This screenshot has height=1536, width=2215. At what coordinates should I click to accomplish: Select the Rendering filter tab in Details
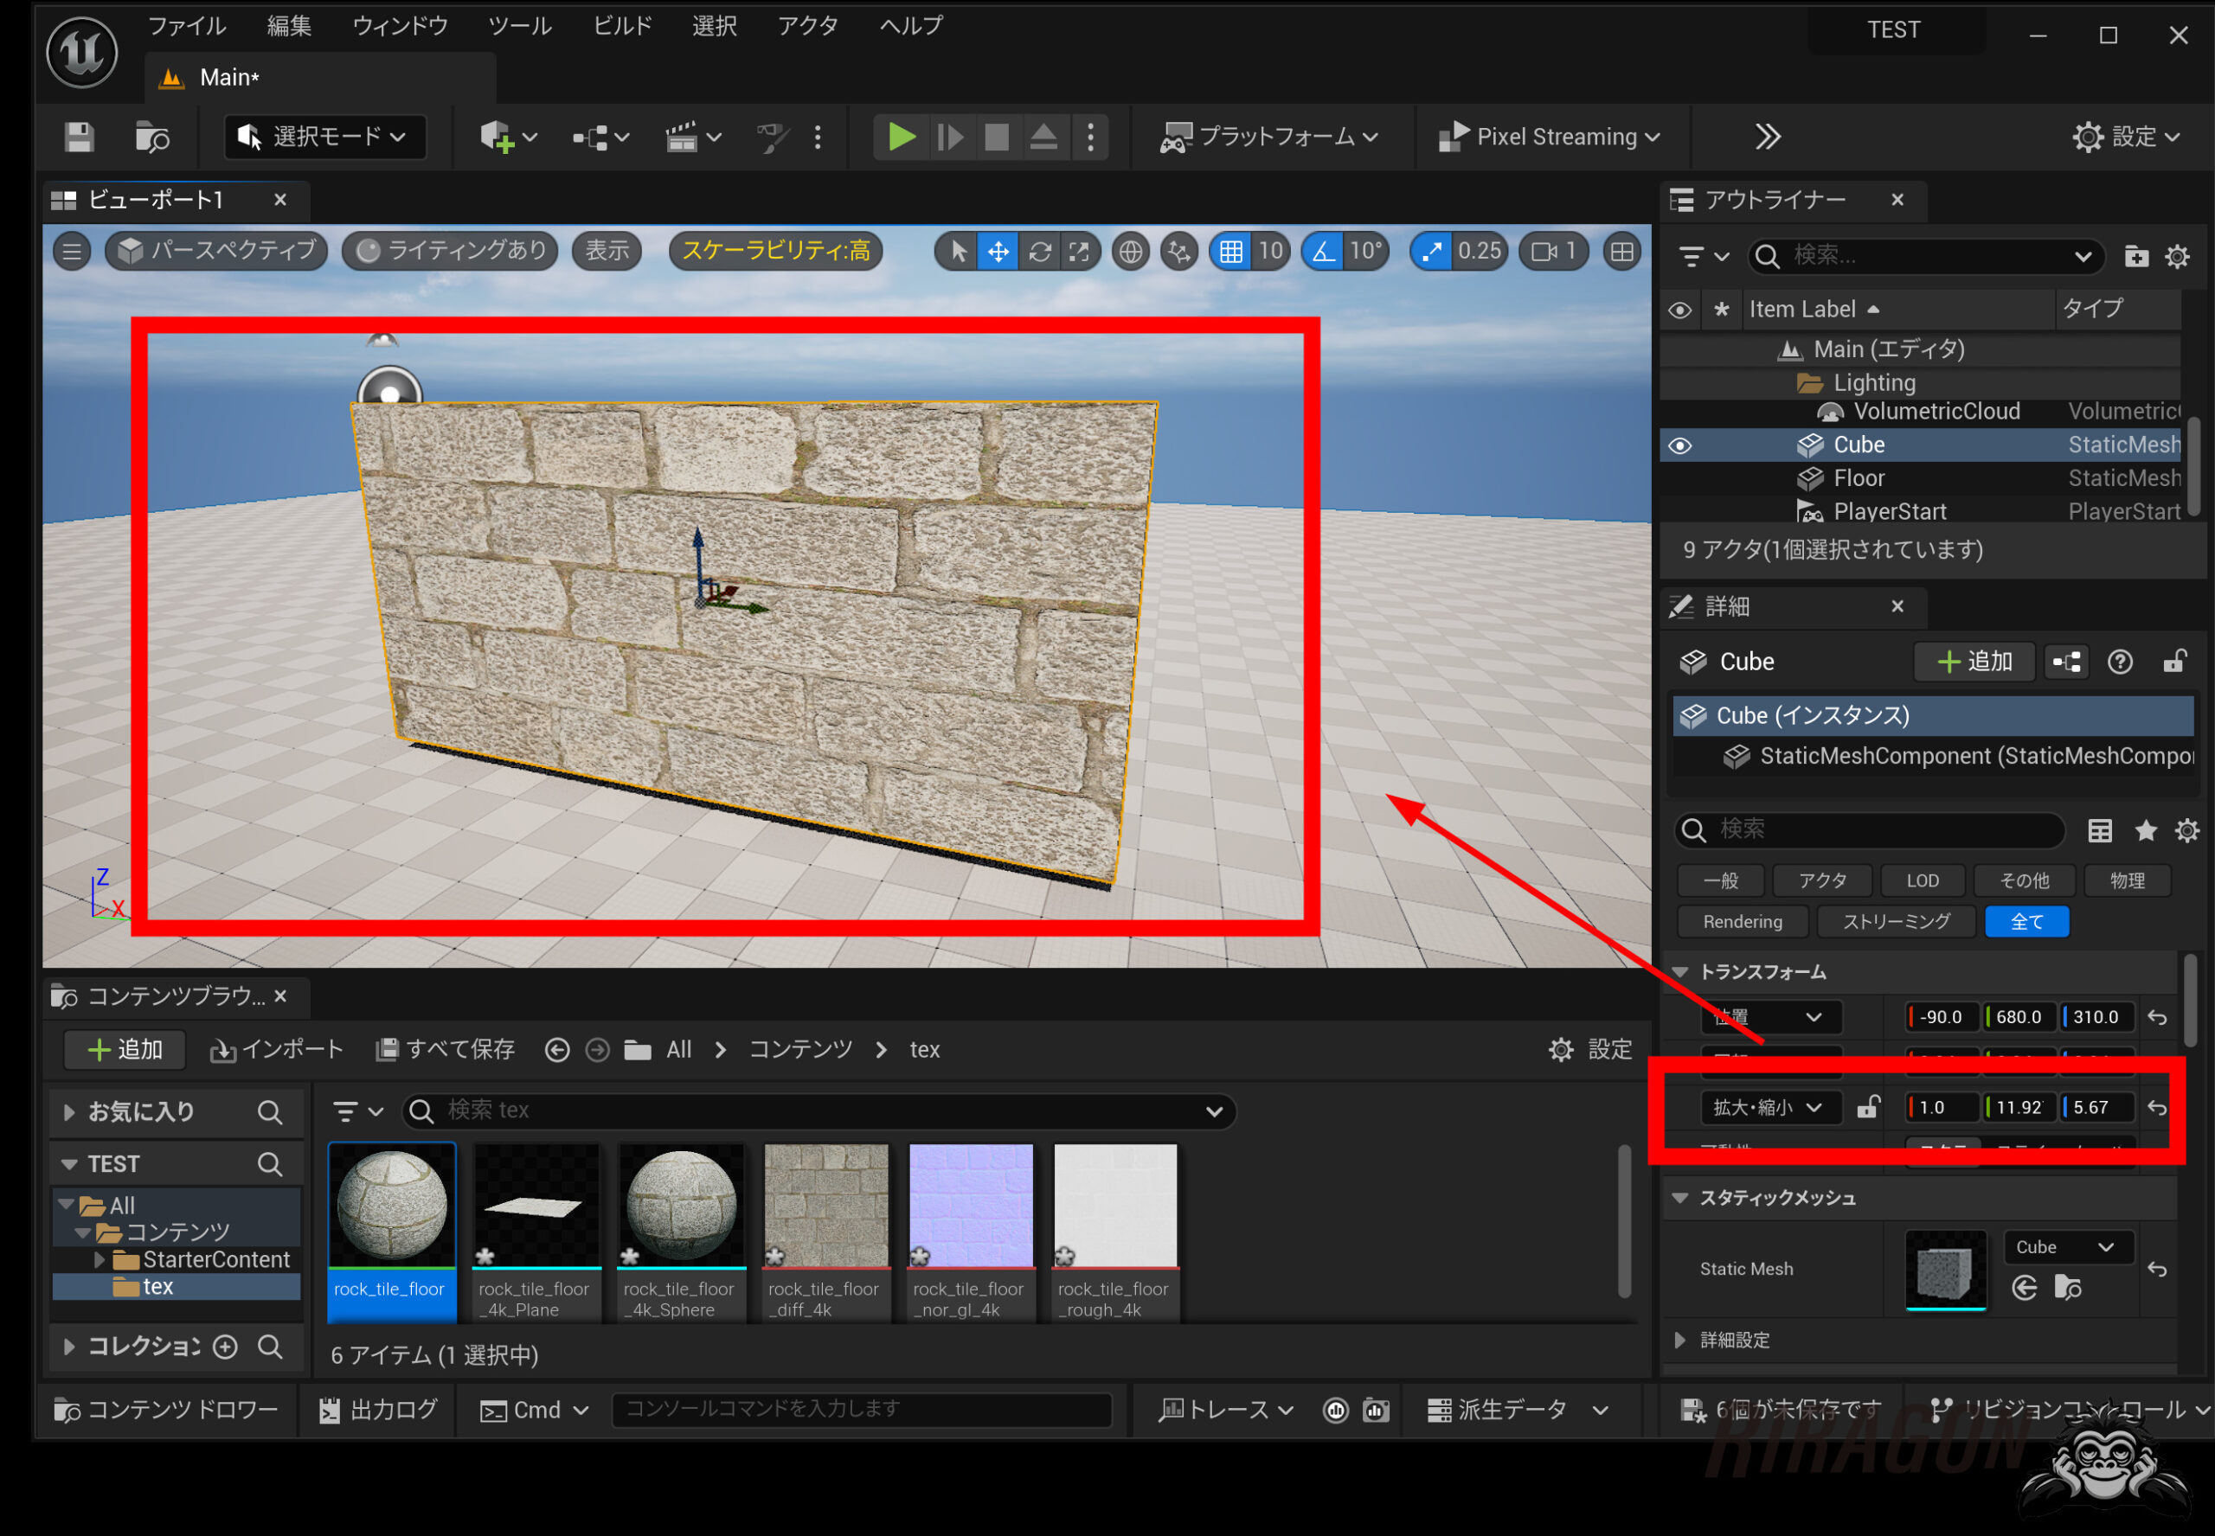click(x=1742, y=922)
